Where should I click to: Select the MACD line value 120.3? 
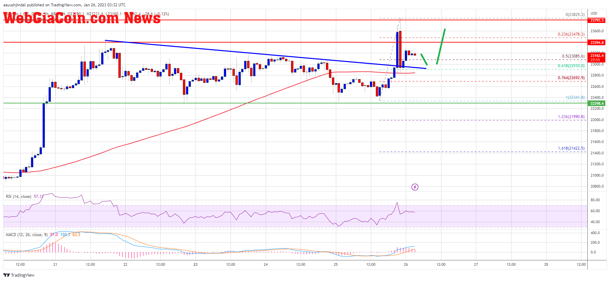coord(65,235)
